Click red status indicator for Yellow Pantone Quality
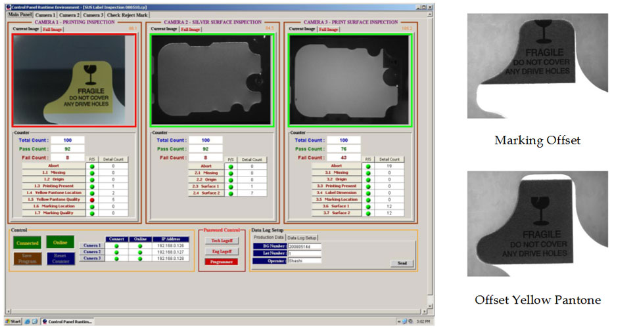Viewport: 637px width, 328px height. (x=92, y=199)
